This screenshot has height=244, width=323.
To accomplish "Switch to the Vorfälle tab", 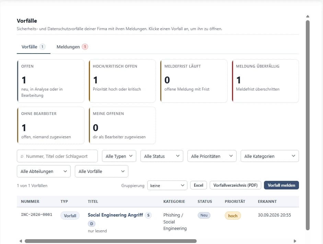I will tap(33, 47).
